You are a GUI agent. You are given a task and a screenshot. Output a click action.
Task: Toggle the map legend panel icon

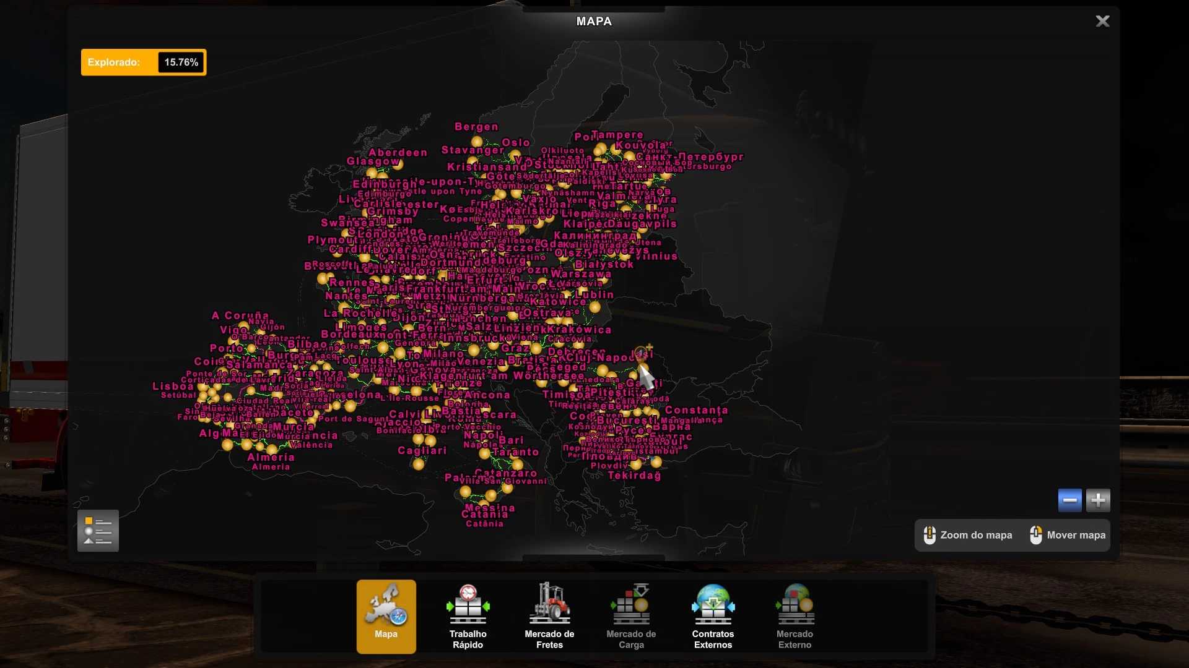tap(98, 531)
